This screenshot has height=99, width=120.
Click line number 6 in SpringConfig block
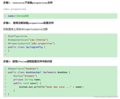(x=5, y=54)
